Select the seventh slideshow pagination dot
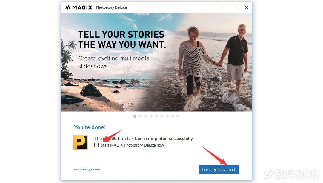Image resolution: width=323 pixels, height=183 pixels. (x=167, y=116)
